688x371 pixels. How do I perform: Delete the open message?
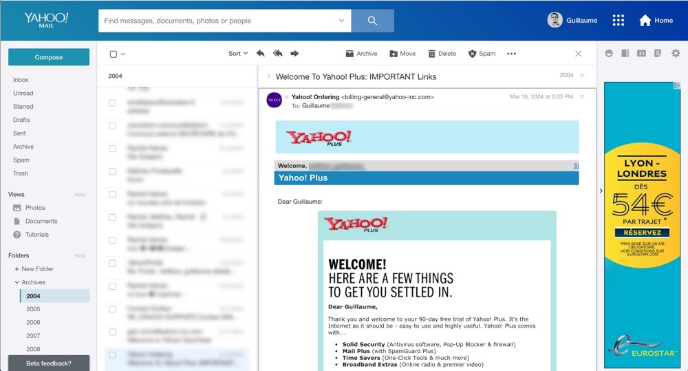442,54
